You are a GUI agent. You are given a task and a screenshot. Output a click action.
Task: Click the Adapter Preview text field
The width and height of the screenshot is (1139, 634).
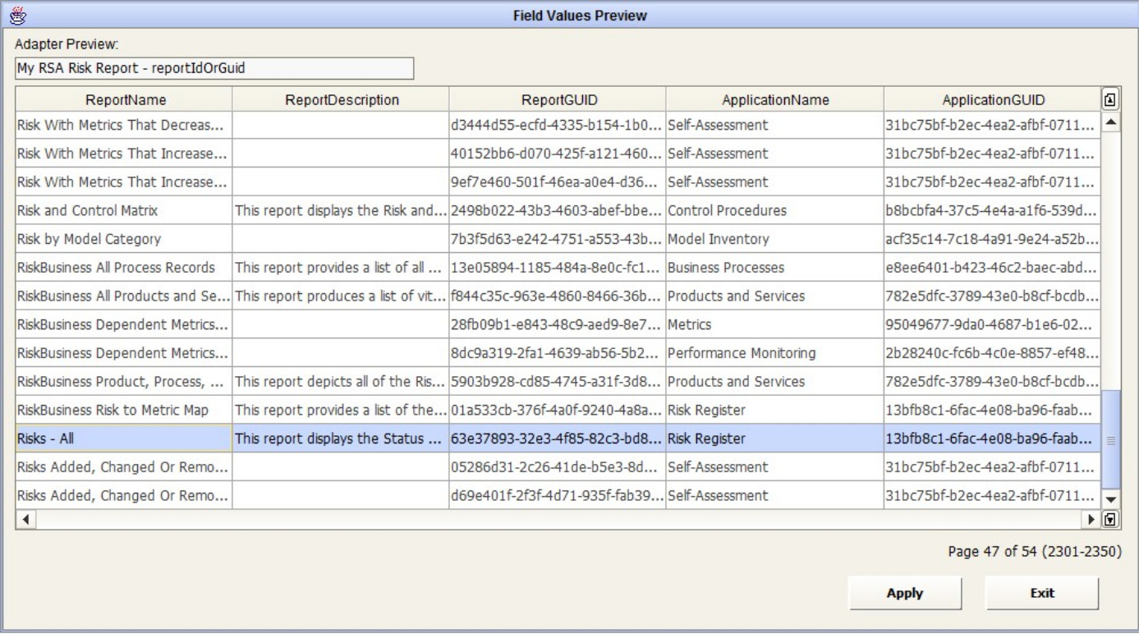pos(214,69)
